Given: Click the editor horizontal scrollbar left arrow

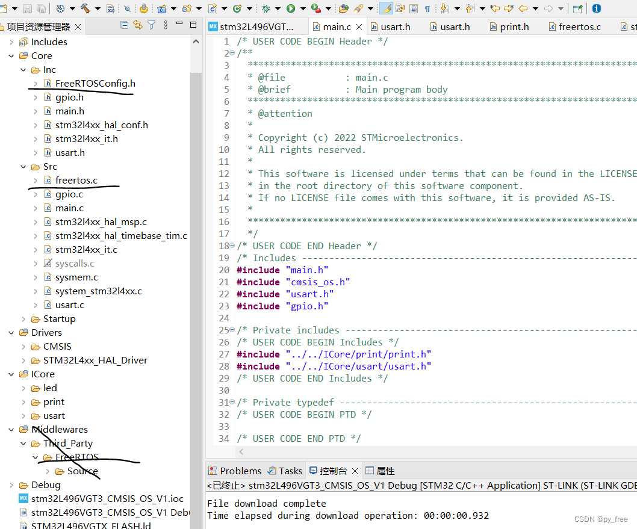Looking at the screenshot, I should pos(241,451).
